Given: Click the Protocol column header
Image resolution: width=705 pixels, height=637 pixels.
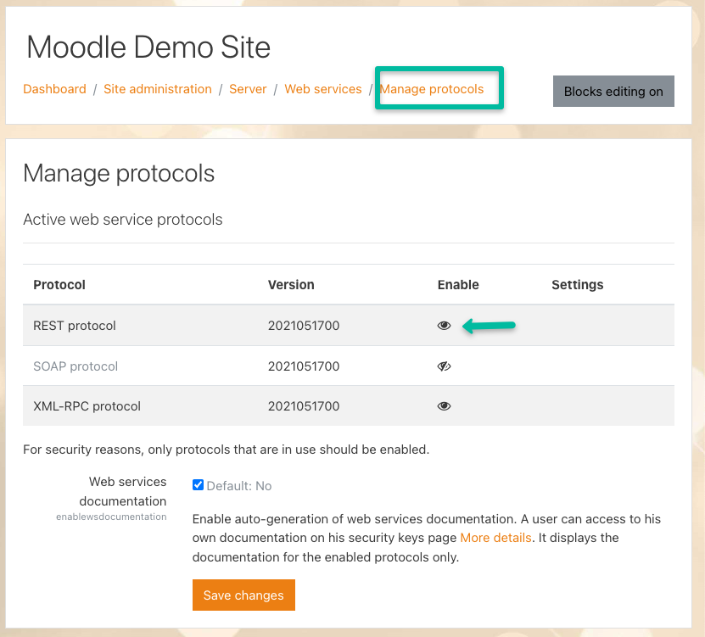Looking at the screenshot, I should (59, 284).
